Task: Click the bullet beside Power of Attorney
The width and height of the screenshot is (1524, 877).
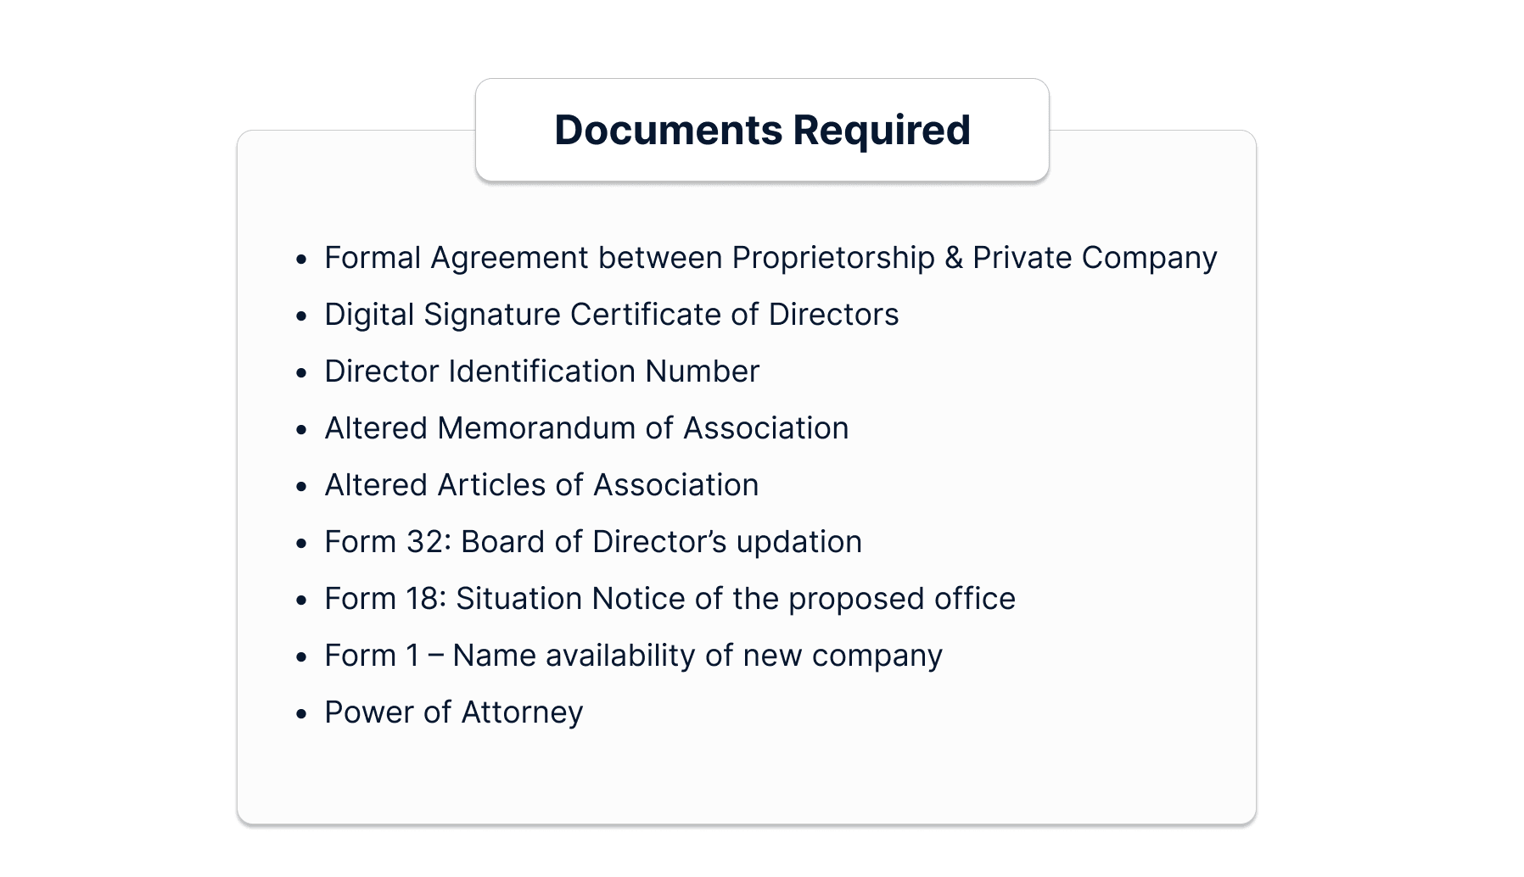Action: 301,714
